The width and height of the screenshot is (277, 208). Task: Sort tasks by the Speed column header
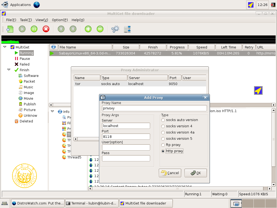tap(202, 47)
